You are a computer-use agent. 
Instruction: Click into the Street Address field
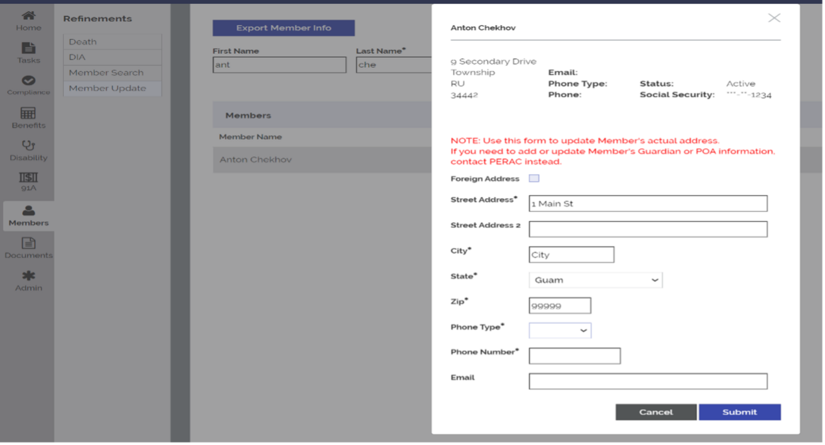point(647,204)
